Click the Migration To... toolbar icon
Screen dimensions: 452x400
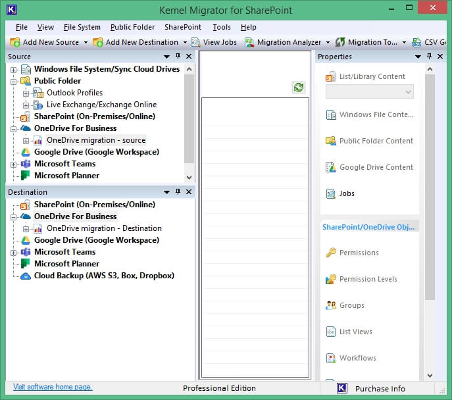click(x=340, y=42)
